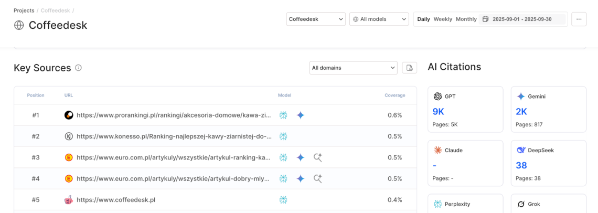The height and width of the screenshot is (213, 598).
Task: Click the prorankingi favicon in row #1
Action: tap(69, 115)
